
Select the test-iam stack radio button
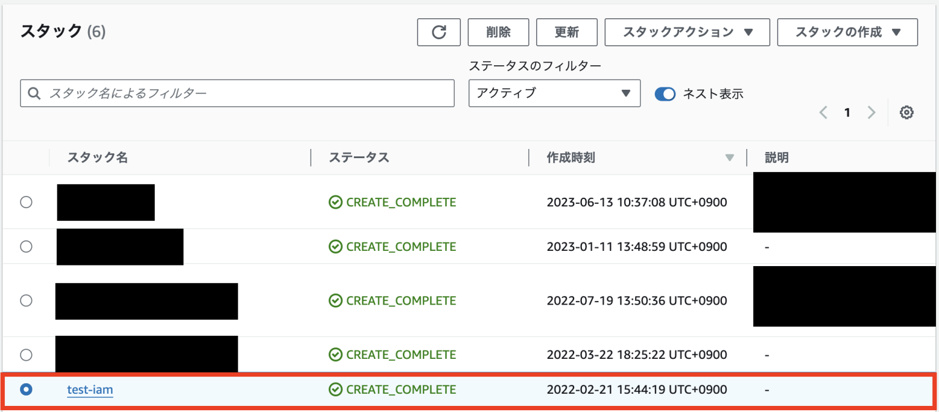(26, 389)
